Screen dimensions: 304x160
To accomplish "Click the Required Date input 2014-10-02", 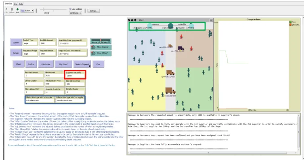I will click(73, 53).
